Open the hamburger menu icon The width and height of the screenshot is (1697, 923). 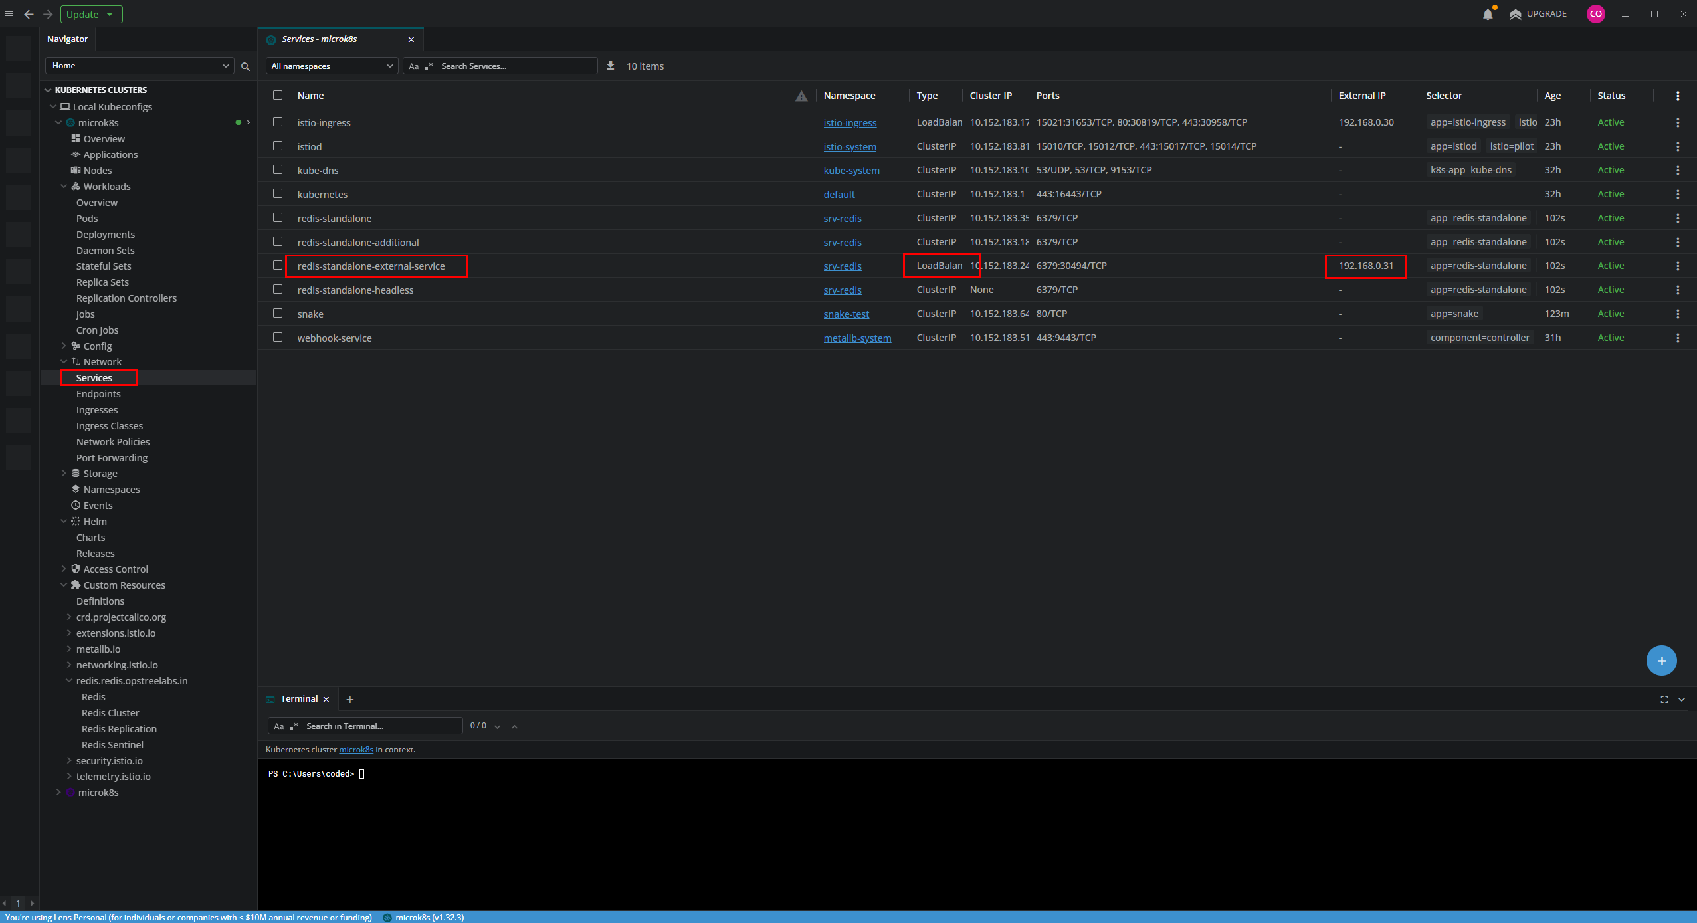tap(9, 14)
